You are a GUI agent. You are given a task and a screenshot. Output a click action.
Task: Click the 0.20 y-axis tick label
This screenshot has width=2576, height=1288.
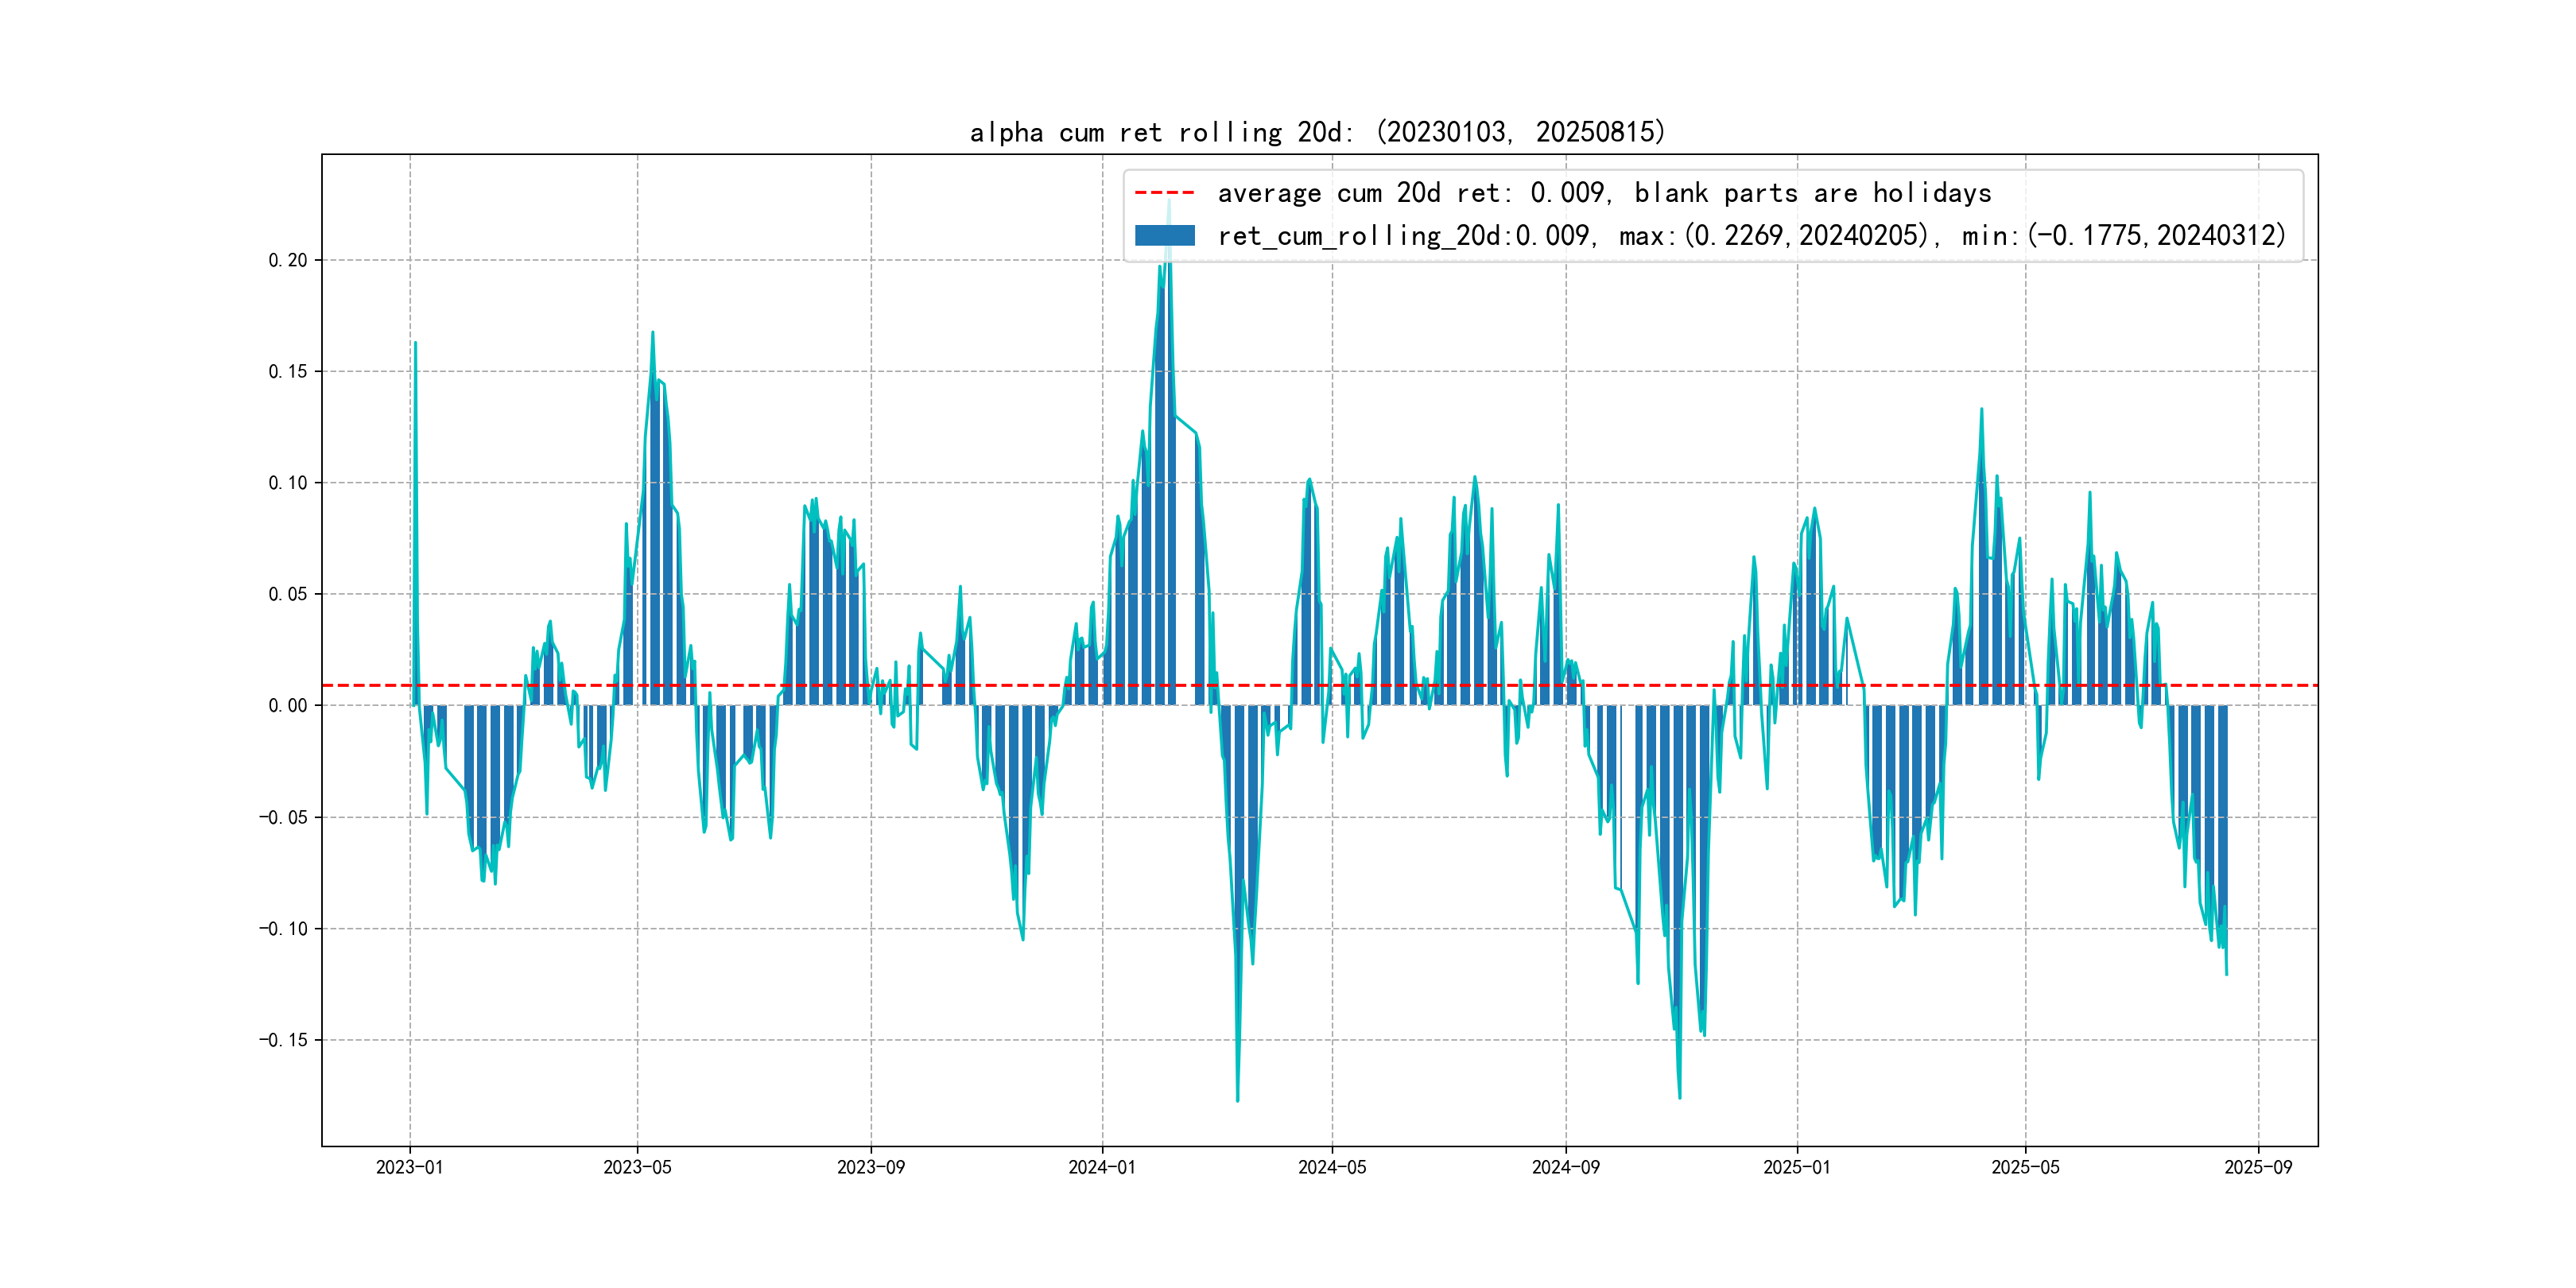click(x=288, y=260)
